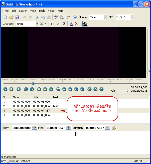Set the subtitle hide time button
The image size is (151, 164).
click(x=70, y=89)
